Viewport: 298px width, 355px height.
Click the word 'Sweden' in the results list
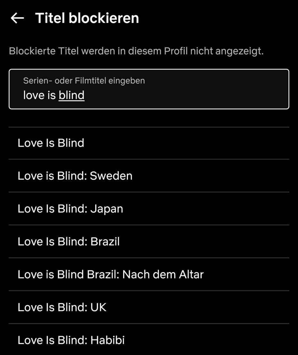(111, 176)
